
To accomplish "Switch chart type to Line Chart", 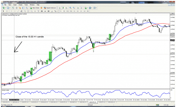I will tap(66, 8).
